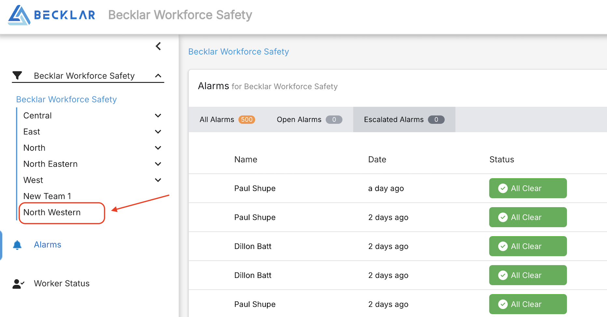
Task: Open the Becklar Workforce Safety sidebar link
Action: [x=66, y=99]
